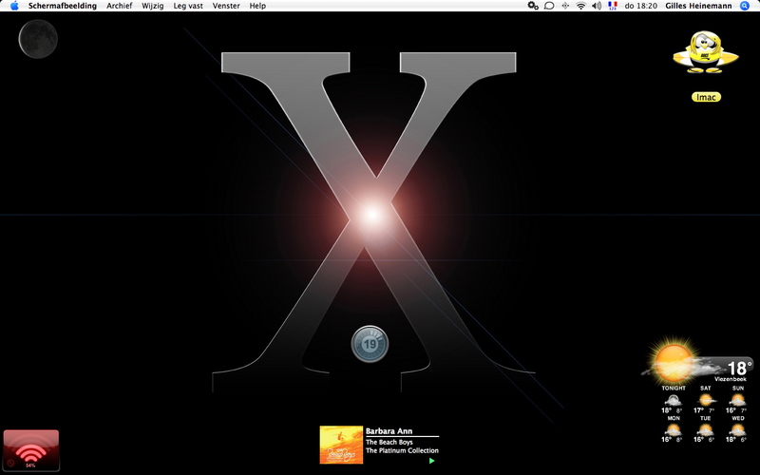The image size is (760, 475).
Task: Click the Spotlight search icon
Action: pyautogui.click(x=750, y=6)
